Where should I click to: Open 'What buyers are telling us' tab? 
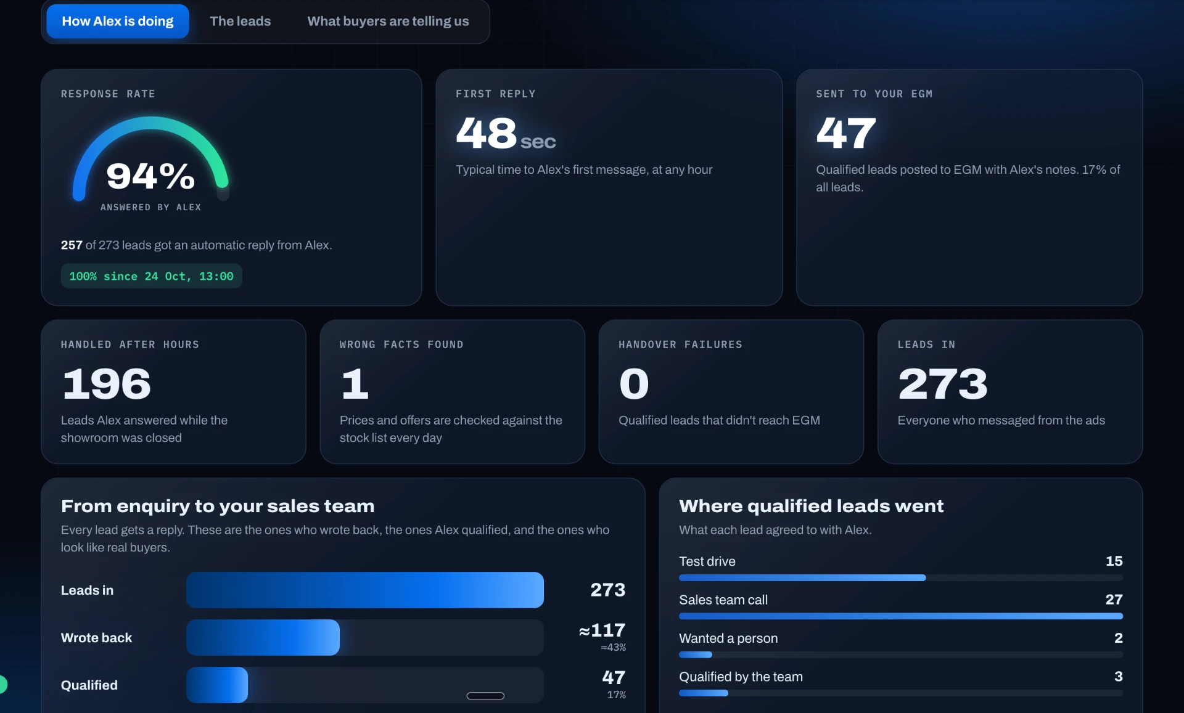(388, 21)
